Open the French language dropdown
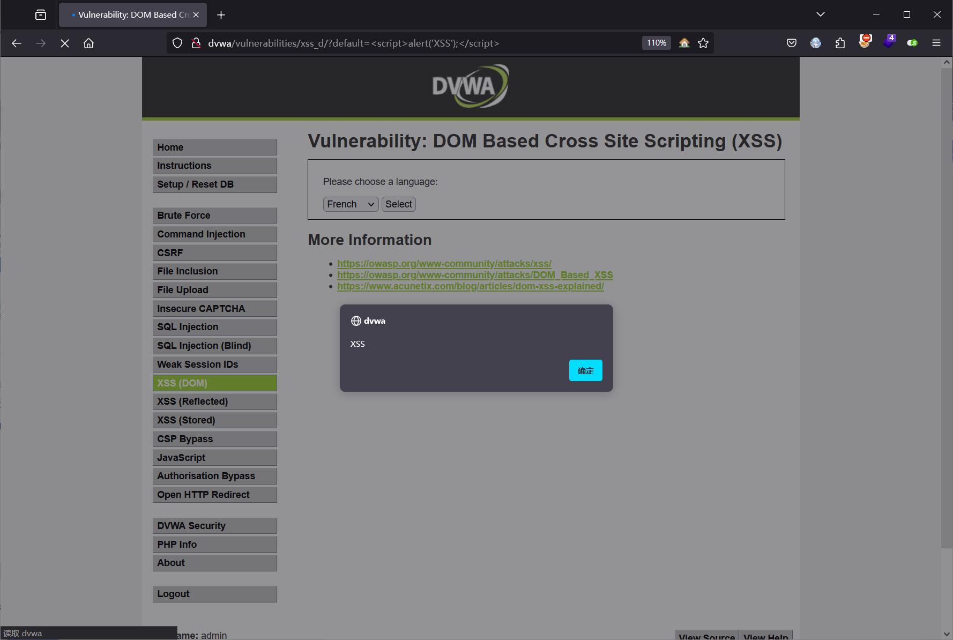 point(351,204)
